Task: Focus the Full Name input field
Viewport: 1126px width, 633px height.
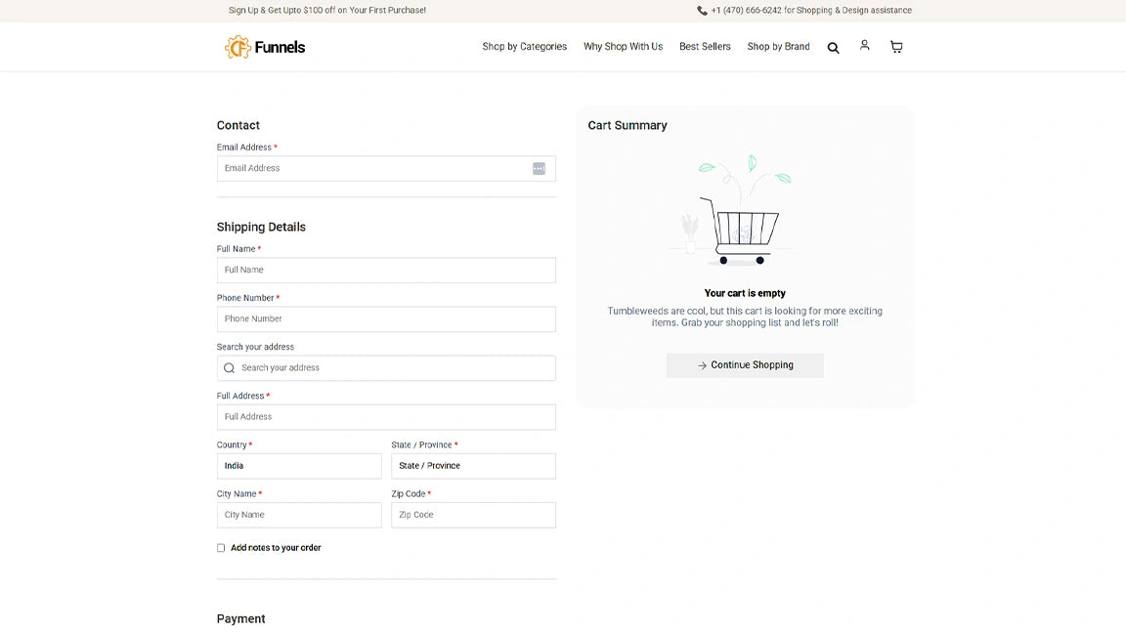Action: [386, 271]
